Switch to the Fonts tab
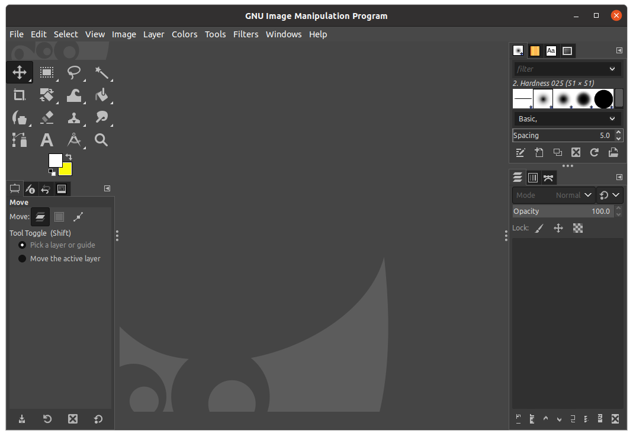The height and width of the screenshot is (436, 633). pos(551,51)
